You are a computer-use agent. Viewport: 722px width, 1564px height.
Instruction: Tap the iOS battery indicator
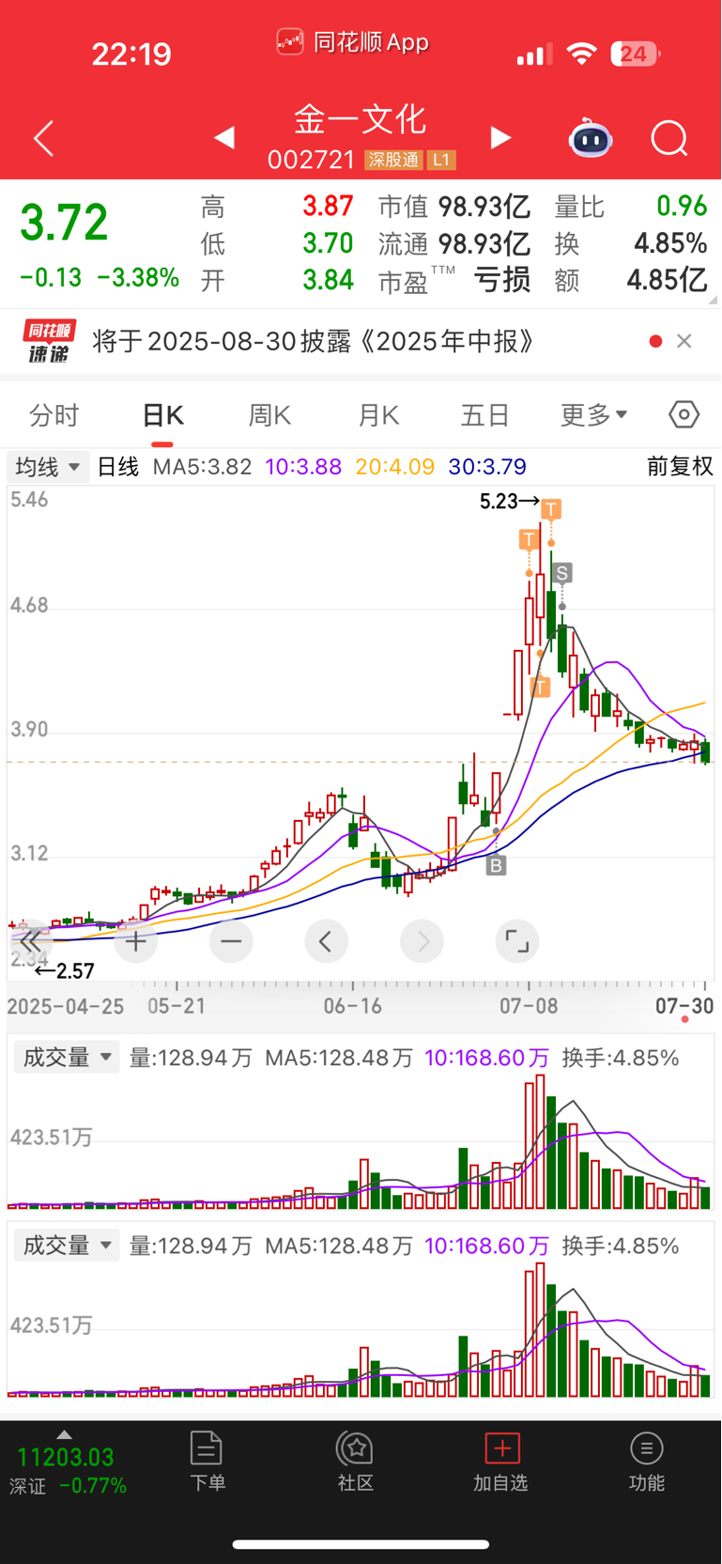[x=636, y=54]
